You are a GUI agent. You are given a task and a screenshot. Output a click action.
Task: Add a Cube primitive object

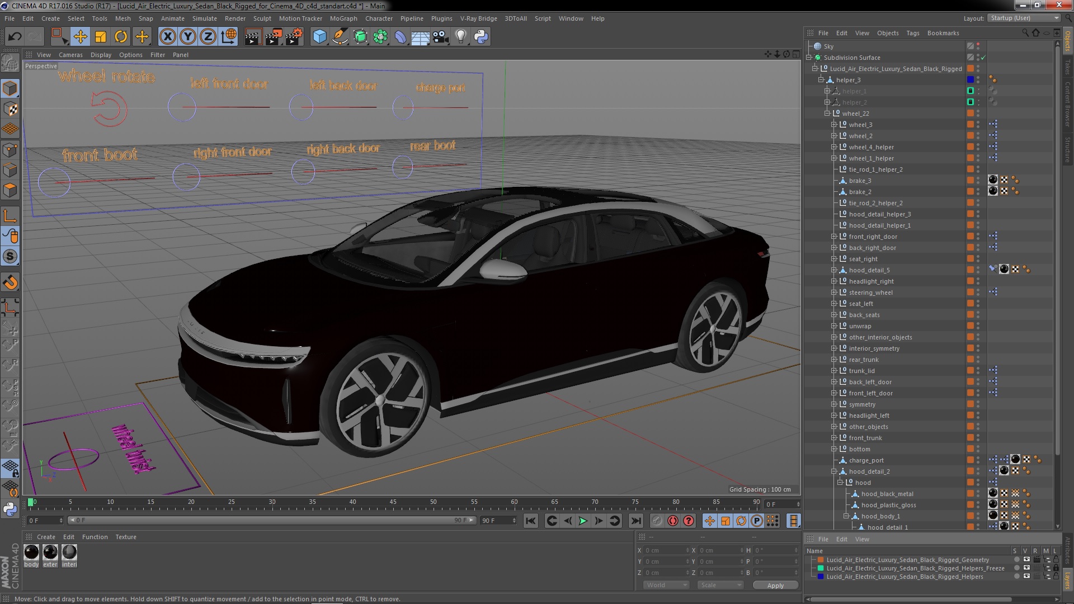click(319, 37)
